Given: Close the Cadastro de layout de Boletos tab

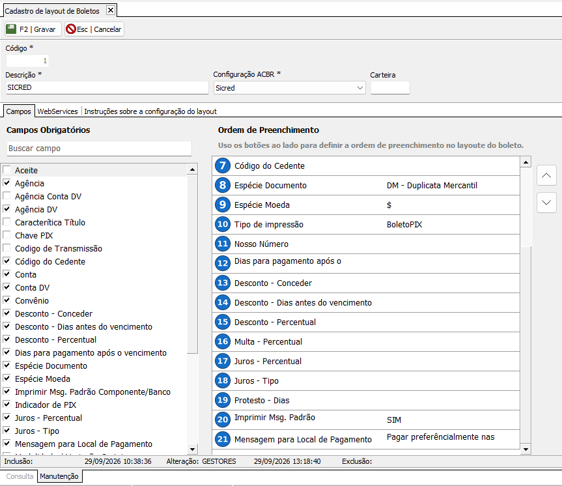Looking at the screenshot, I should pyautogui.click(x=111, y=10).
